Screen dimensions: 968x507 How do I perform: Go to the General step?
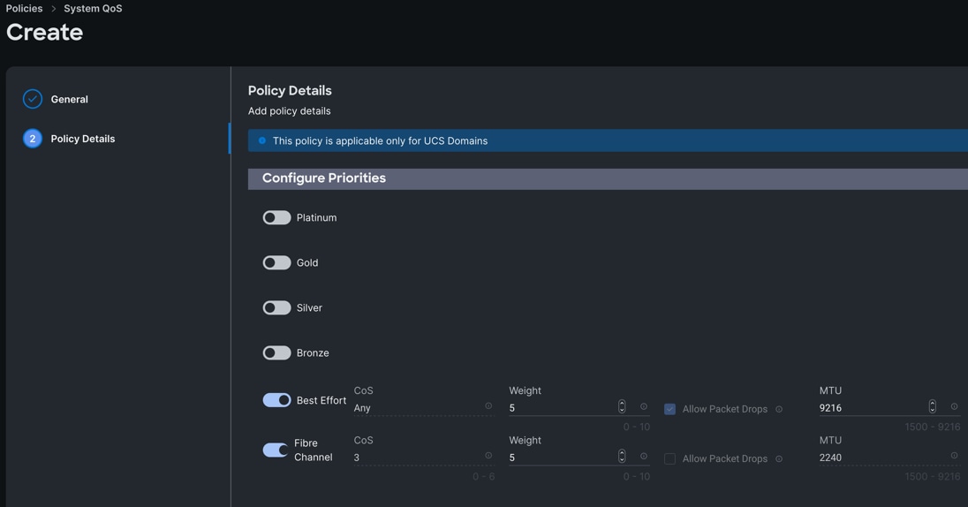[x=69, y=99]
